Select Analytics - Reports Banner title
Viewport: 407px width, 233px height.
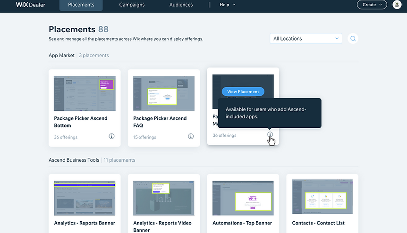coord(85,223)
